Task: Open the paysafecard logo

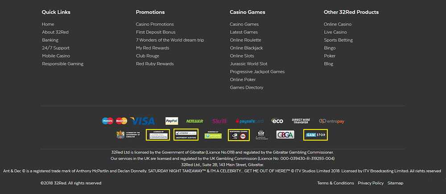Action: coord(250,121)
